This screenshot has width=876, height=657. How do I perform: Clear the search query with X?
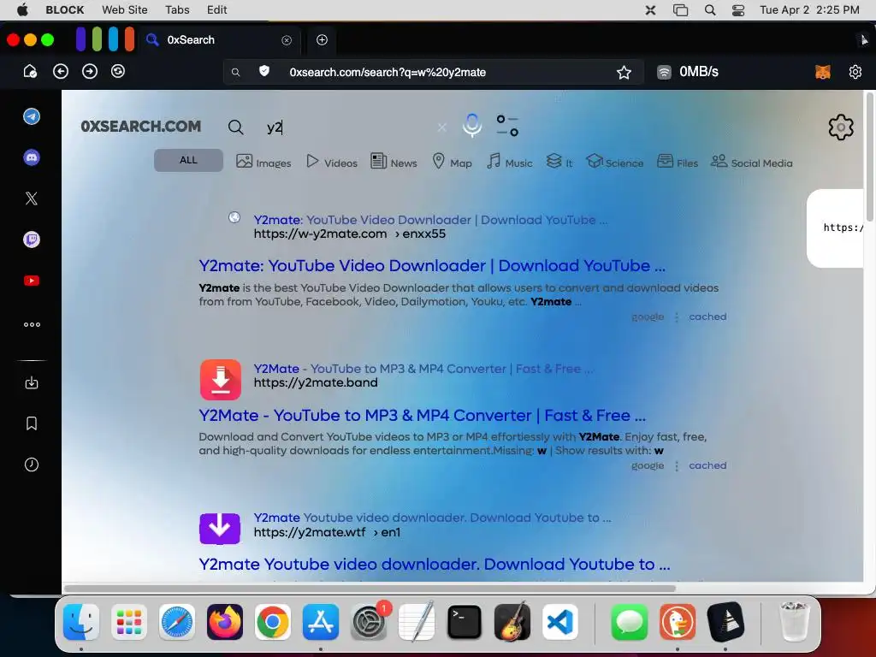click(x=442, y=127)
